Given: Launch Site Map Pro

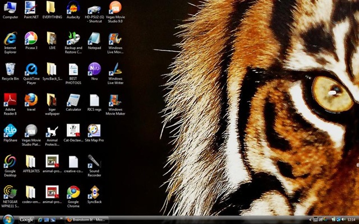Looking at the screenshot, I should point(94,133).
